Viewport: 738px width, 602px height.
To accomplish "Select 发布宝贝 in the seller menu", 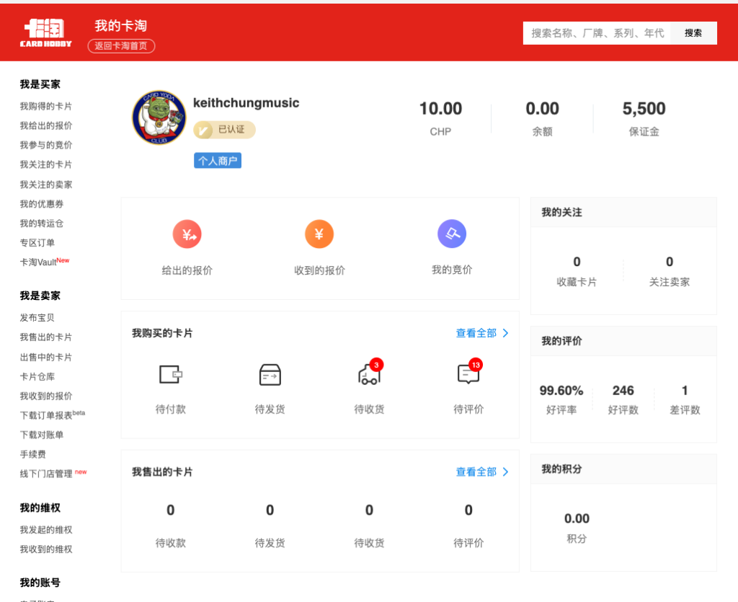I will point(37,317).
